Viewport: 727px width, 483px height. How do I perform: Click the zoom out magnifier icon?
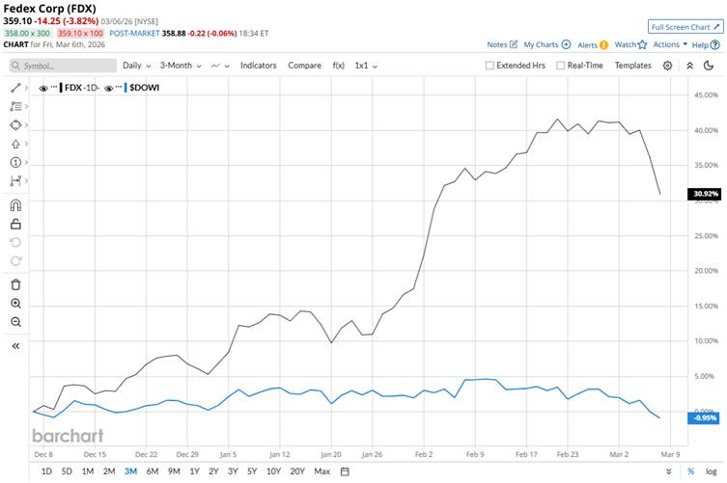[15, 322]
